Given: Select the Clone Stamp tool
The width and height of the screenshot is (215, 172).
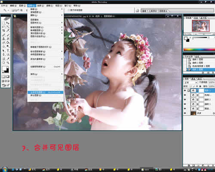Looking at the screenshot, I should point(4,39).
